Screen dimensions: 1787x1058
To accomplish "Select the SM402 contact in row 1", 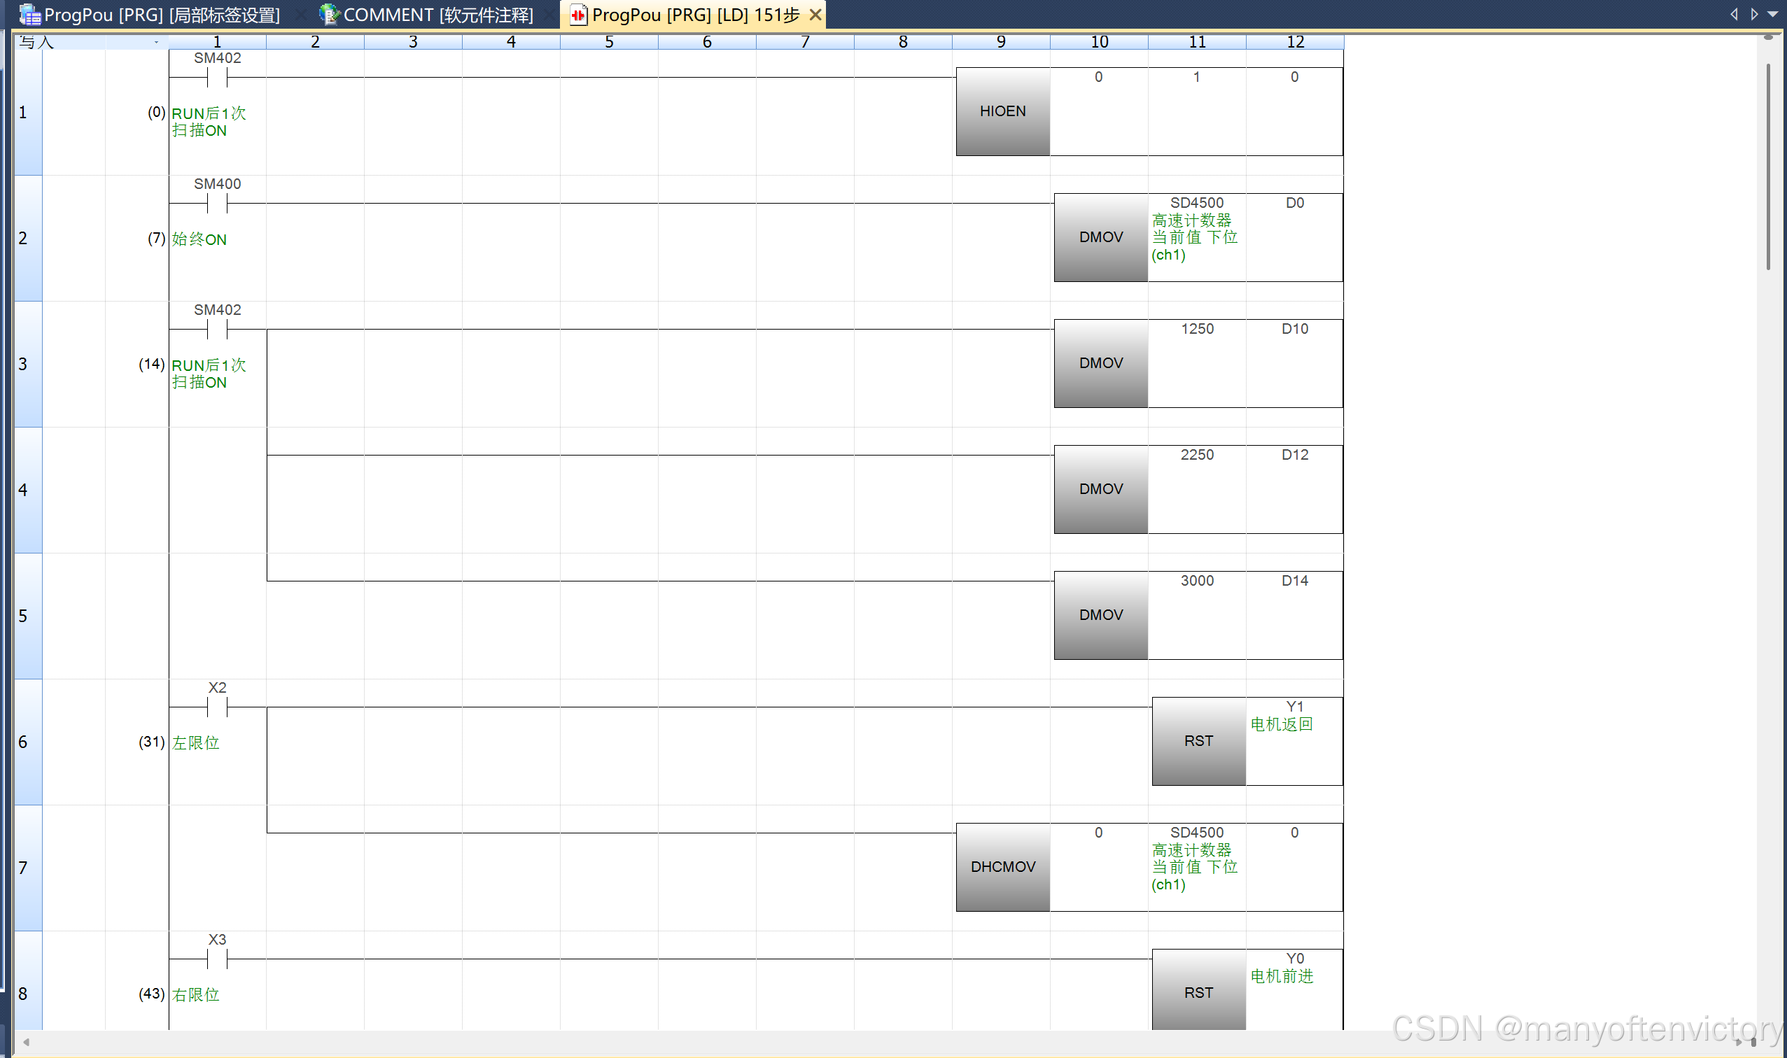I will click(218, 77).
